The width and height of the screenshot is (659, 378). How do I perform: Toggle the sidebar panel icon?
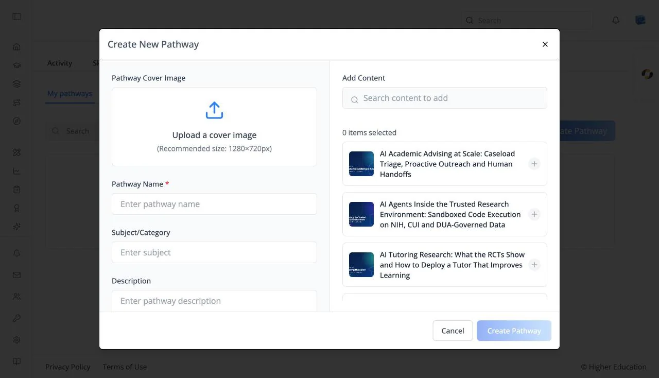[x=17, y=16]
